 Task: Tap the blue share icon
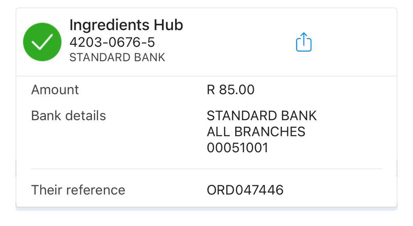[x=304, y=42]
